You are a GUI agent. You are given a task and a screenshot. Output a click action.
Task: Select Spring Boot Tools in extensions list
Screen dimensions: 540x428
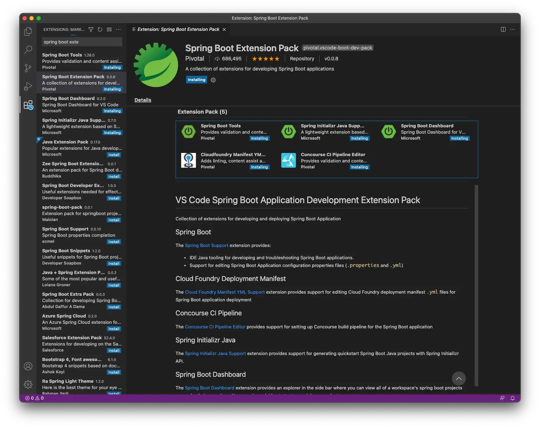click(81, 61)
